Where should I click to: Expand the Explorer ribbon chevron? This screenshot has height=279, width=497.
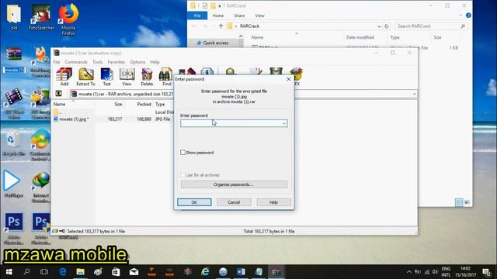click(x=461, y=15)
